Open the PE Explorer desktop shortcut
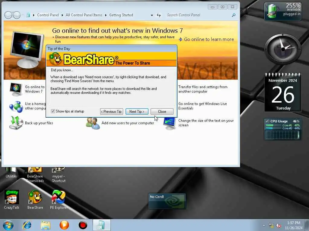This screenshot has width=309, height=231. coord(59,200)
